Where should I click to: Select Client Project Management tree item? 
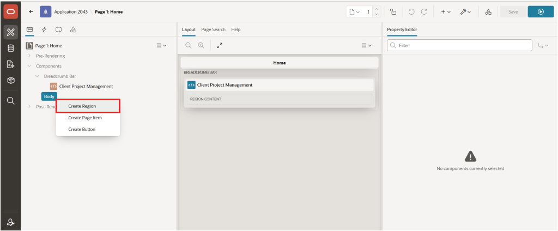click(86, 86)
